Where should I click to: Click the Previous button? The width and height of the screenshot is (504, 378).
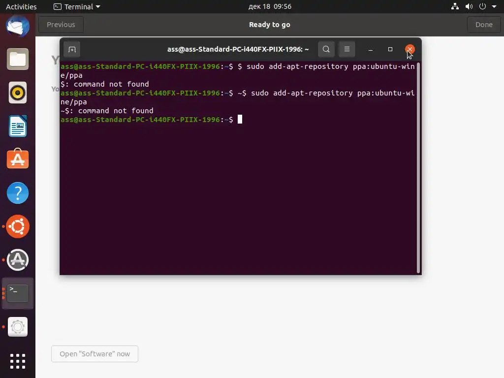61,25
